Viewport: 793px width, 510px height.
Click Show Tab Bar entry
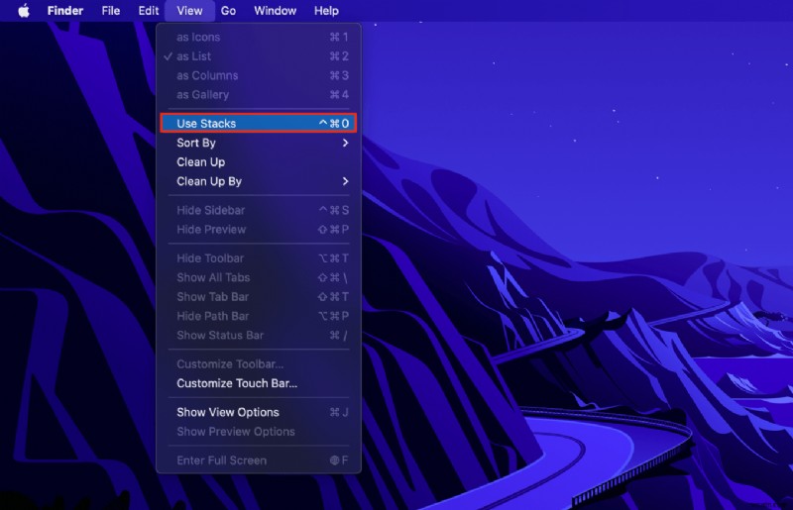[259, 296]
